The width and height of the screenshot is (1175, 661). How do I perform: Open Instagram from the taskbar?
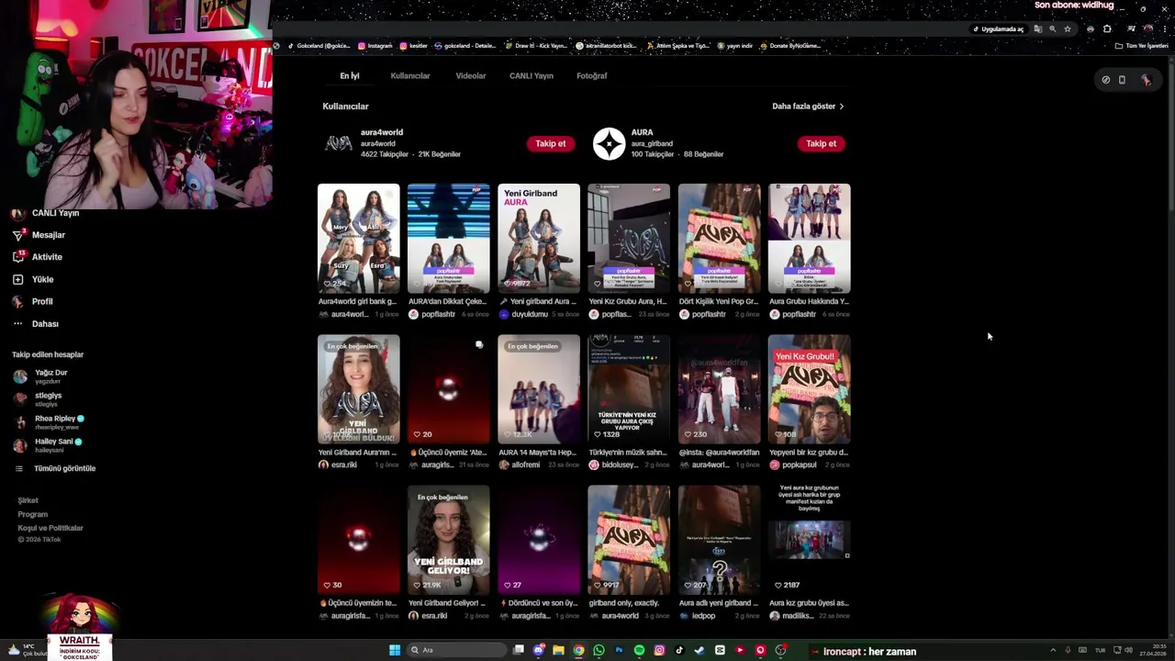coord(659,650)
